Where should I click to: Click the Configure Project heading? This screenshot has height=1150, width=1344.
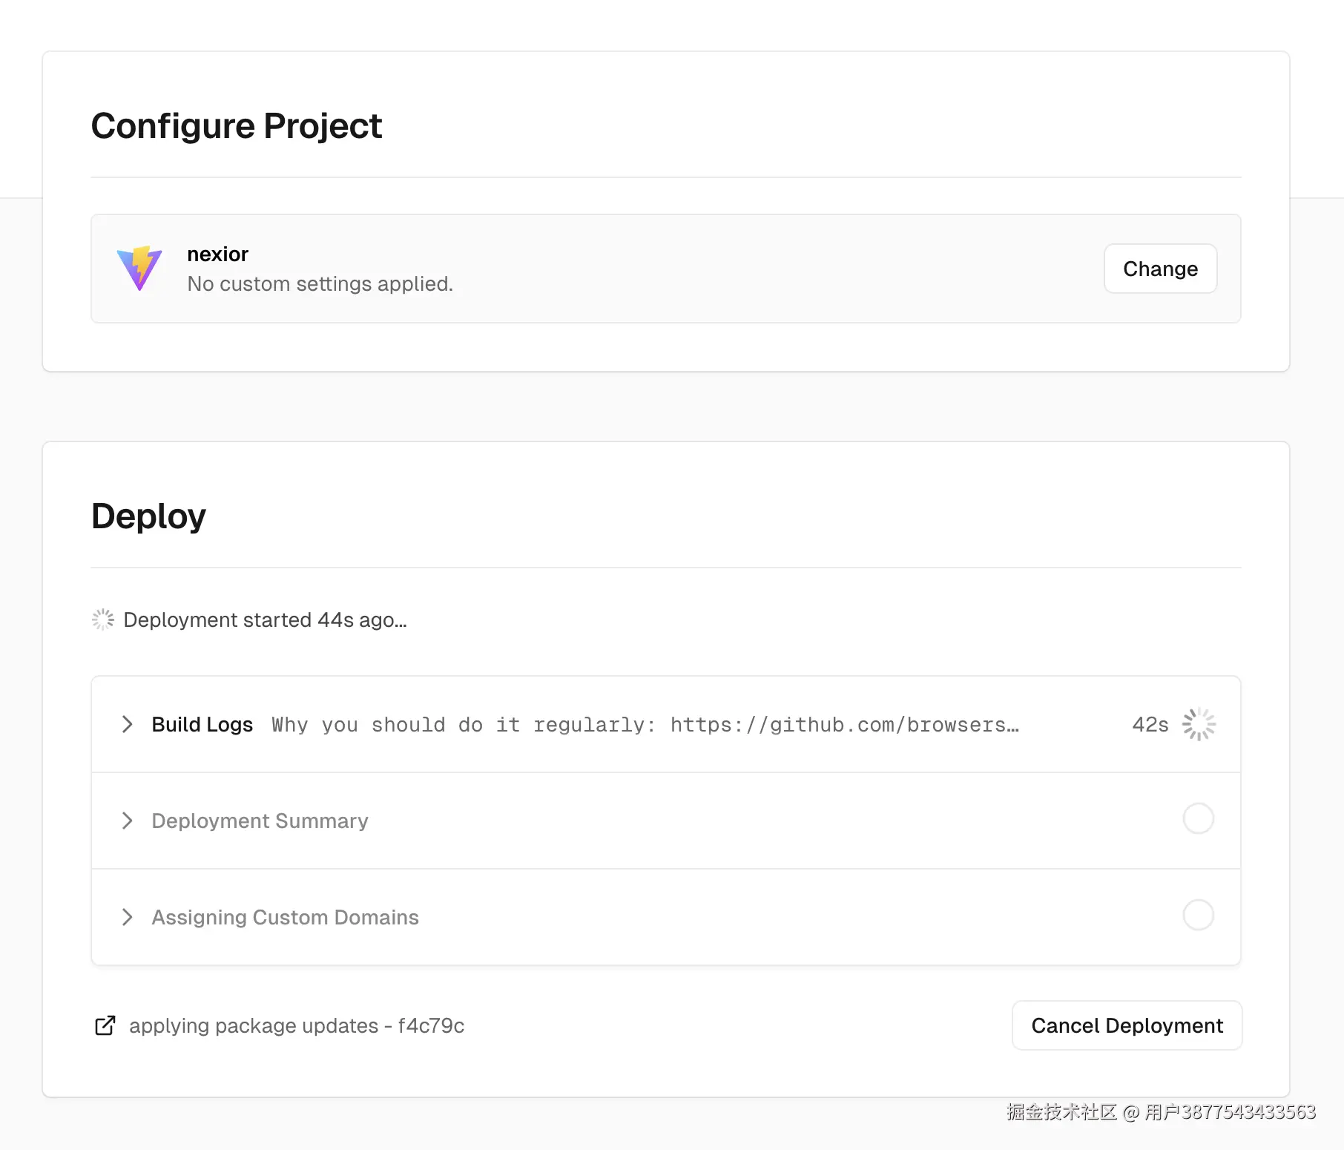coord(236,125)
